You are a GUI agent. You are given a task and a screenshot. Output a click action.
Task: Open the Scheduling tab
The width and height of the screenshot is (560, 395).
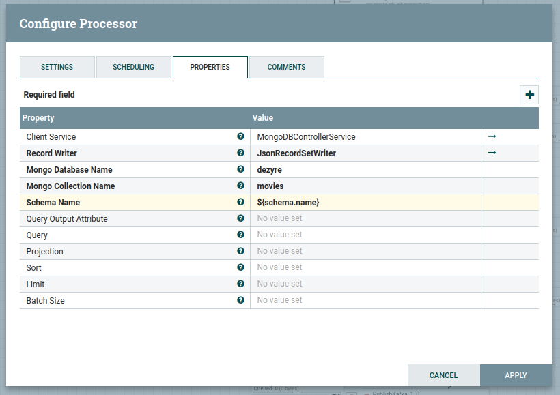tap(134, 67)
